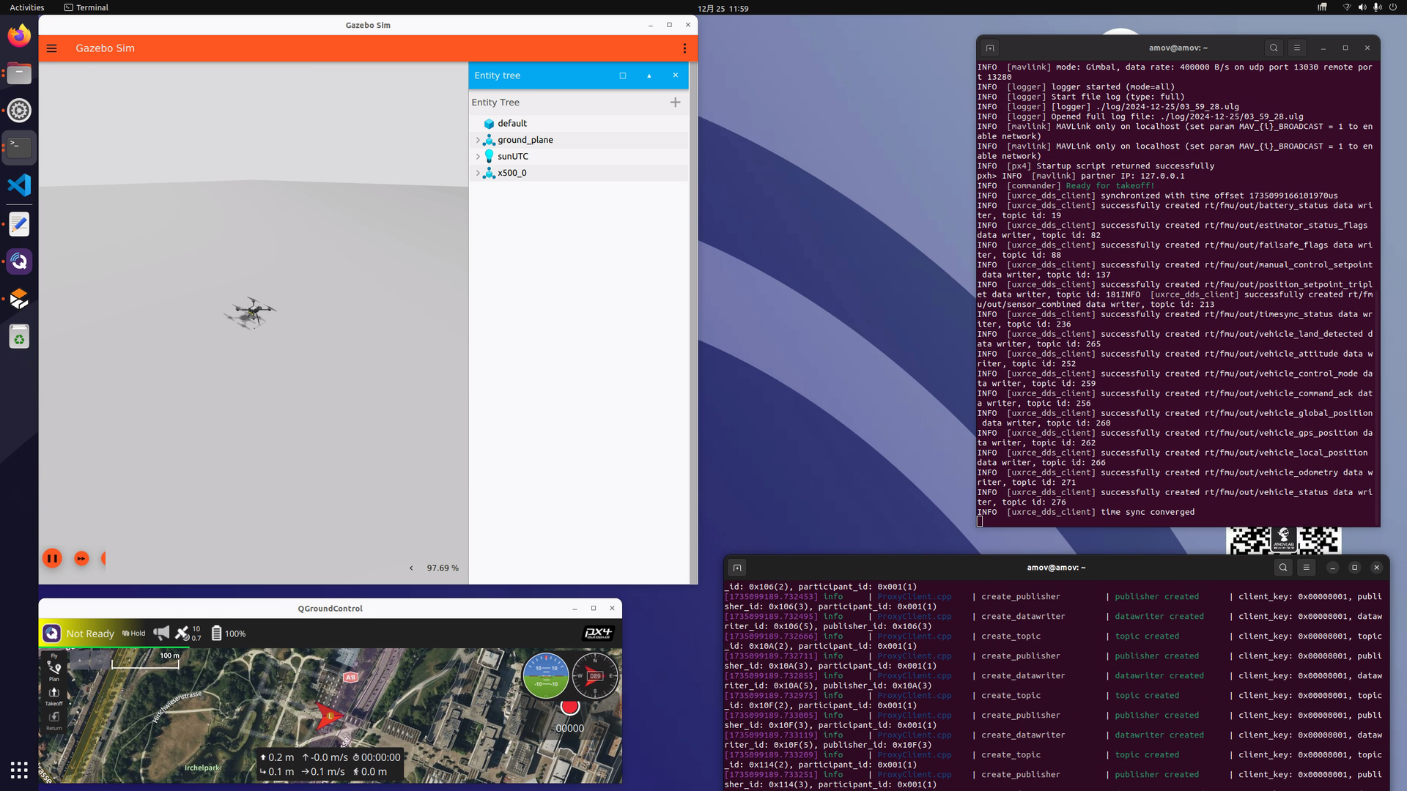Click the attitude horizon instrument
Image resolution: width=1407 pixels, height=791 pixels.
pos(546,675)
